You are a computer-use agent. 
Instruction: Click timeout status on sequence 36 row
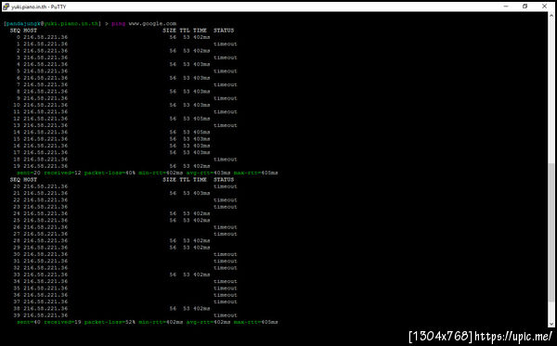pos(226,295)
